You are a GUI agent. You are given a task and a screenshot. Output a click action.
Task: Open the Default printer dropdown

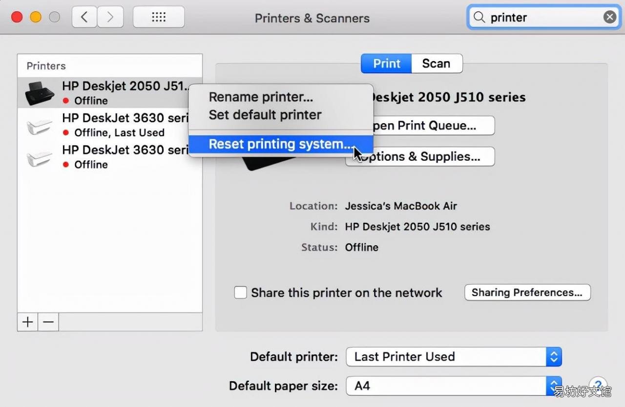[x=454, y=357]
